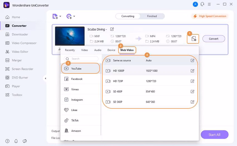Select the HD 1080P preset

point(150,71)
